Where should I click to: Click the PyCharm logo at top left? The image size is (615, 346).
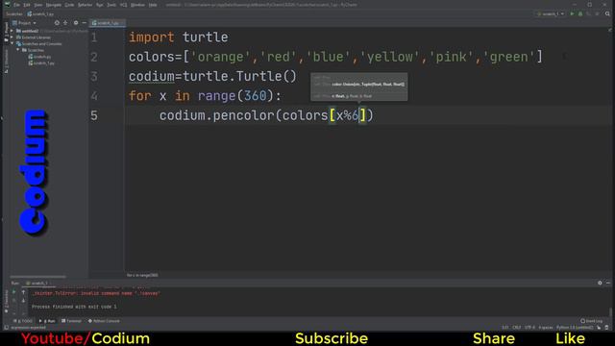[x=7, y=5]
